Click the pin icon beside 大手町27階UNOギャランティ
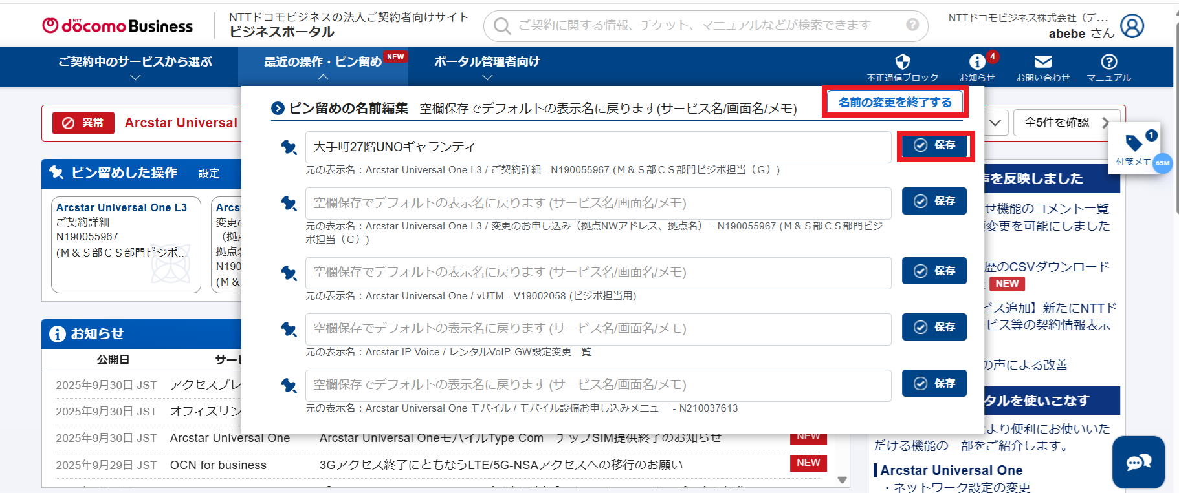 289,147
